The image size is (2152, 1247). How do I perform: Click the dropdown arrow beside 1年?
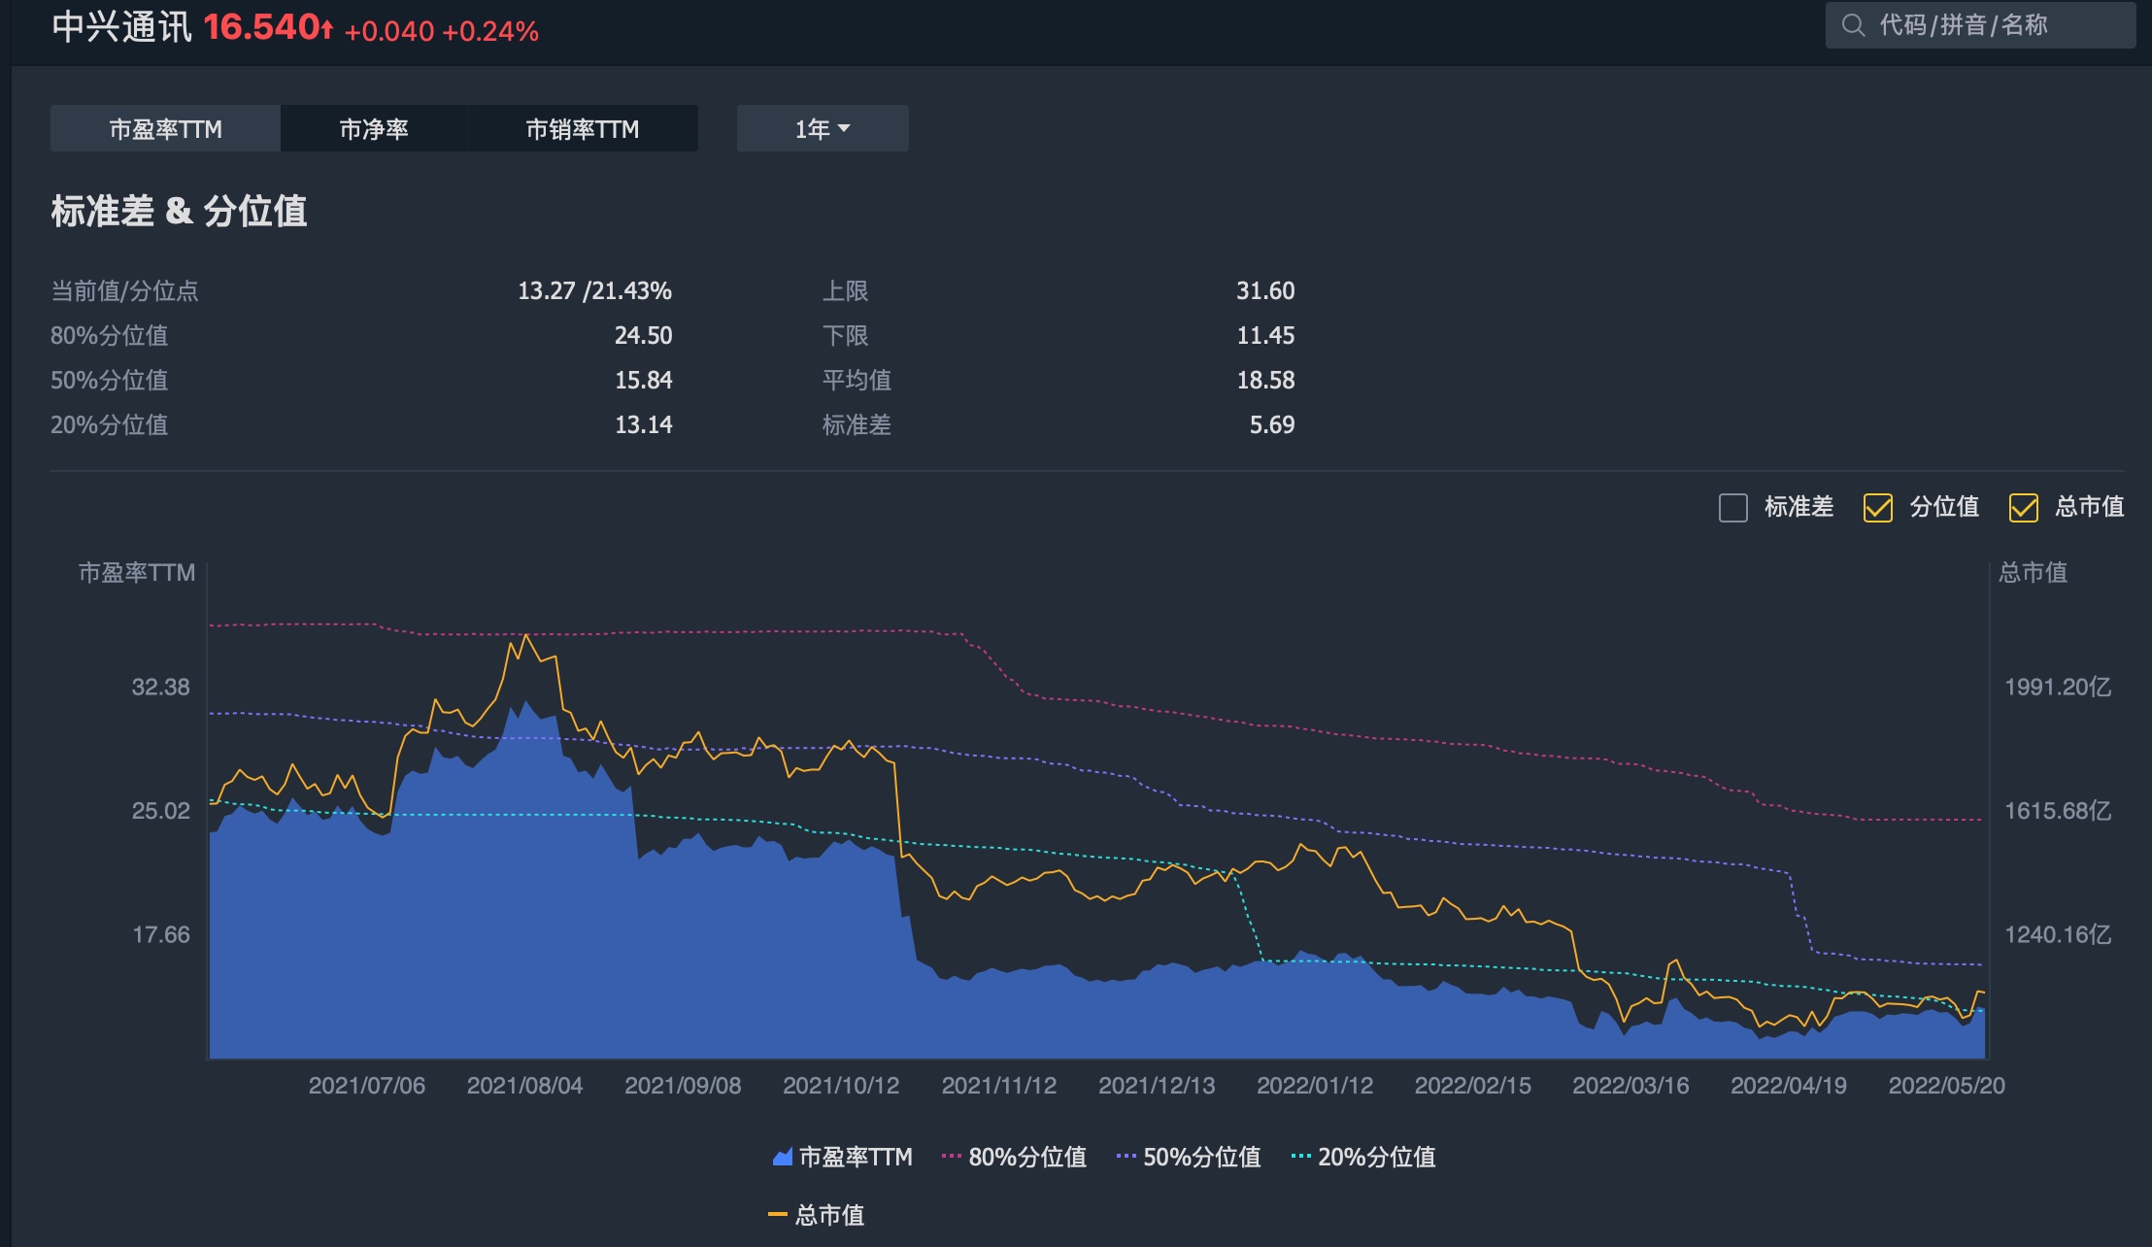[844, 128]
